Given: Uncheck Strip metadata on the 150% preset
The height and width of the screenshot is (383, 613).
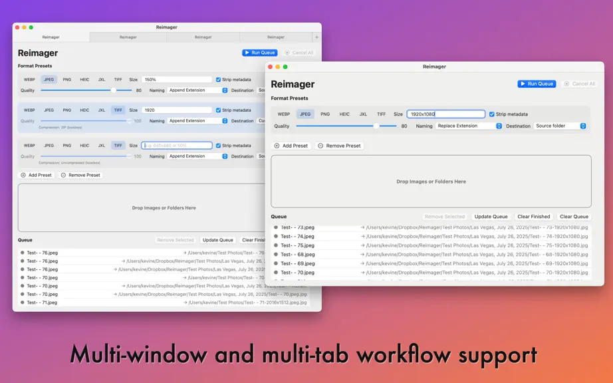Looking at the screenshot, I should click(219, 79).
